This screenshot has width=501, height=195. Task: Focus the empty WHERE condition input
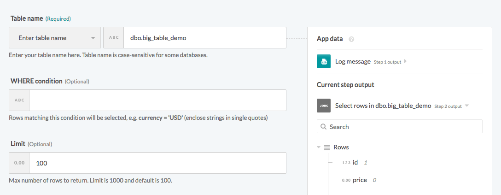(157, 100)
